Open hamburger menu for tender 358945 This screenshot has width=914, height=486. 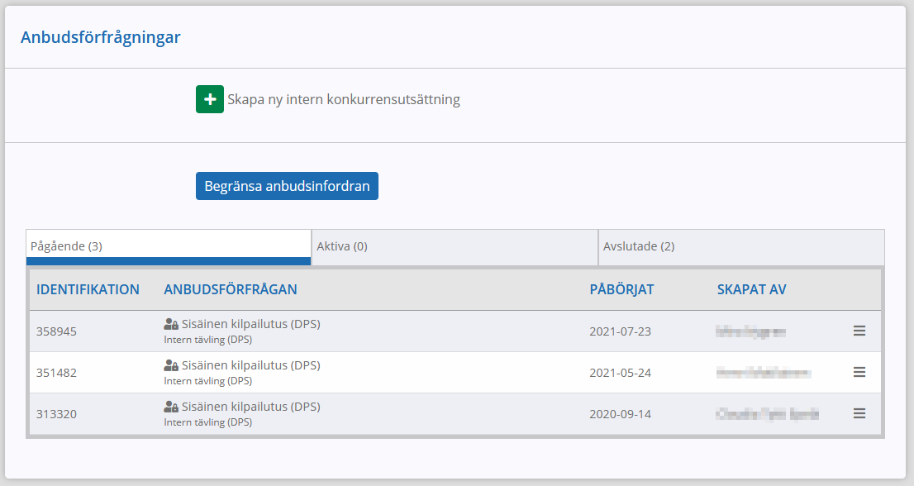coord(859,331)
